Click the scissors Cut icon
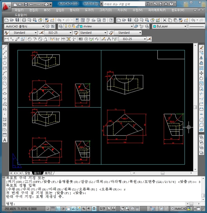The image size is (207, 213). click(164, 20)
